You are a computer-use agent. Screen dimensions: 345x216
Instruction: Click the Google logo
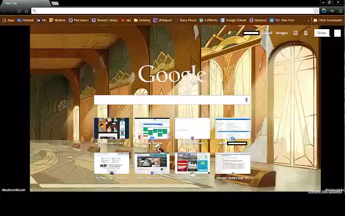(172, 74)
